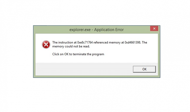Screen dimensions: 190x112
Task: Click the "Click on OK" instruction text
Action: tap(60, 54)
